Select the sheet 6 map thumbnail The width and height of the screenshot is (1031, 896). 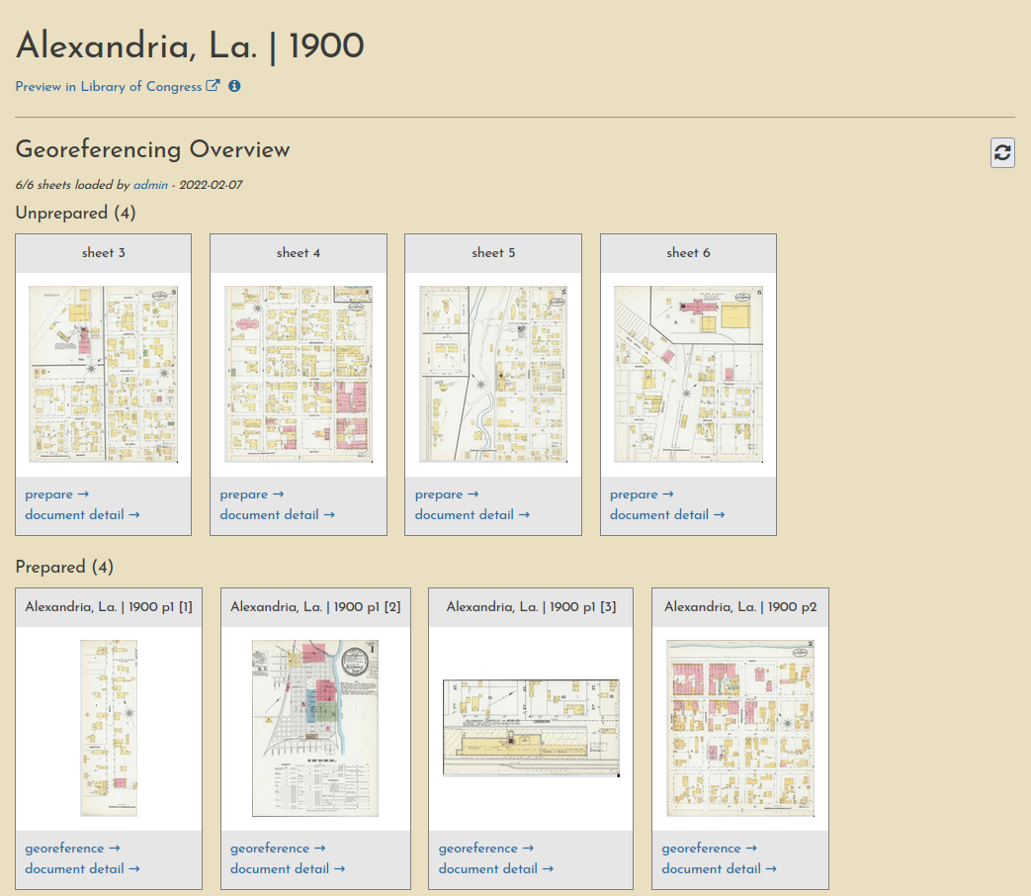(x=688, y=374)
